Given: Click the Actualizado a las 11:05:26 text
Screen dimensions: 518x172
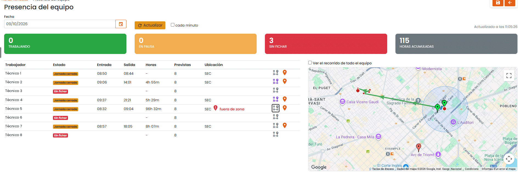Looking at the screenshot, I should (x=496, y=27).
